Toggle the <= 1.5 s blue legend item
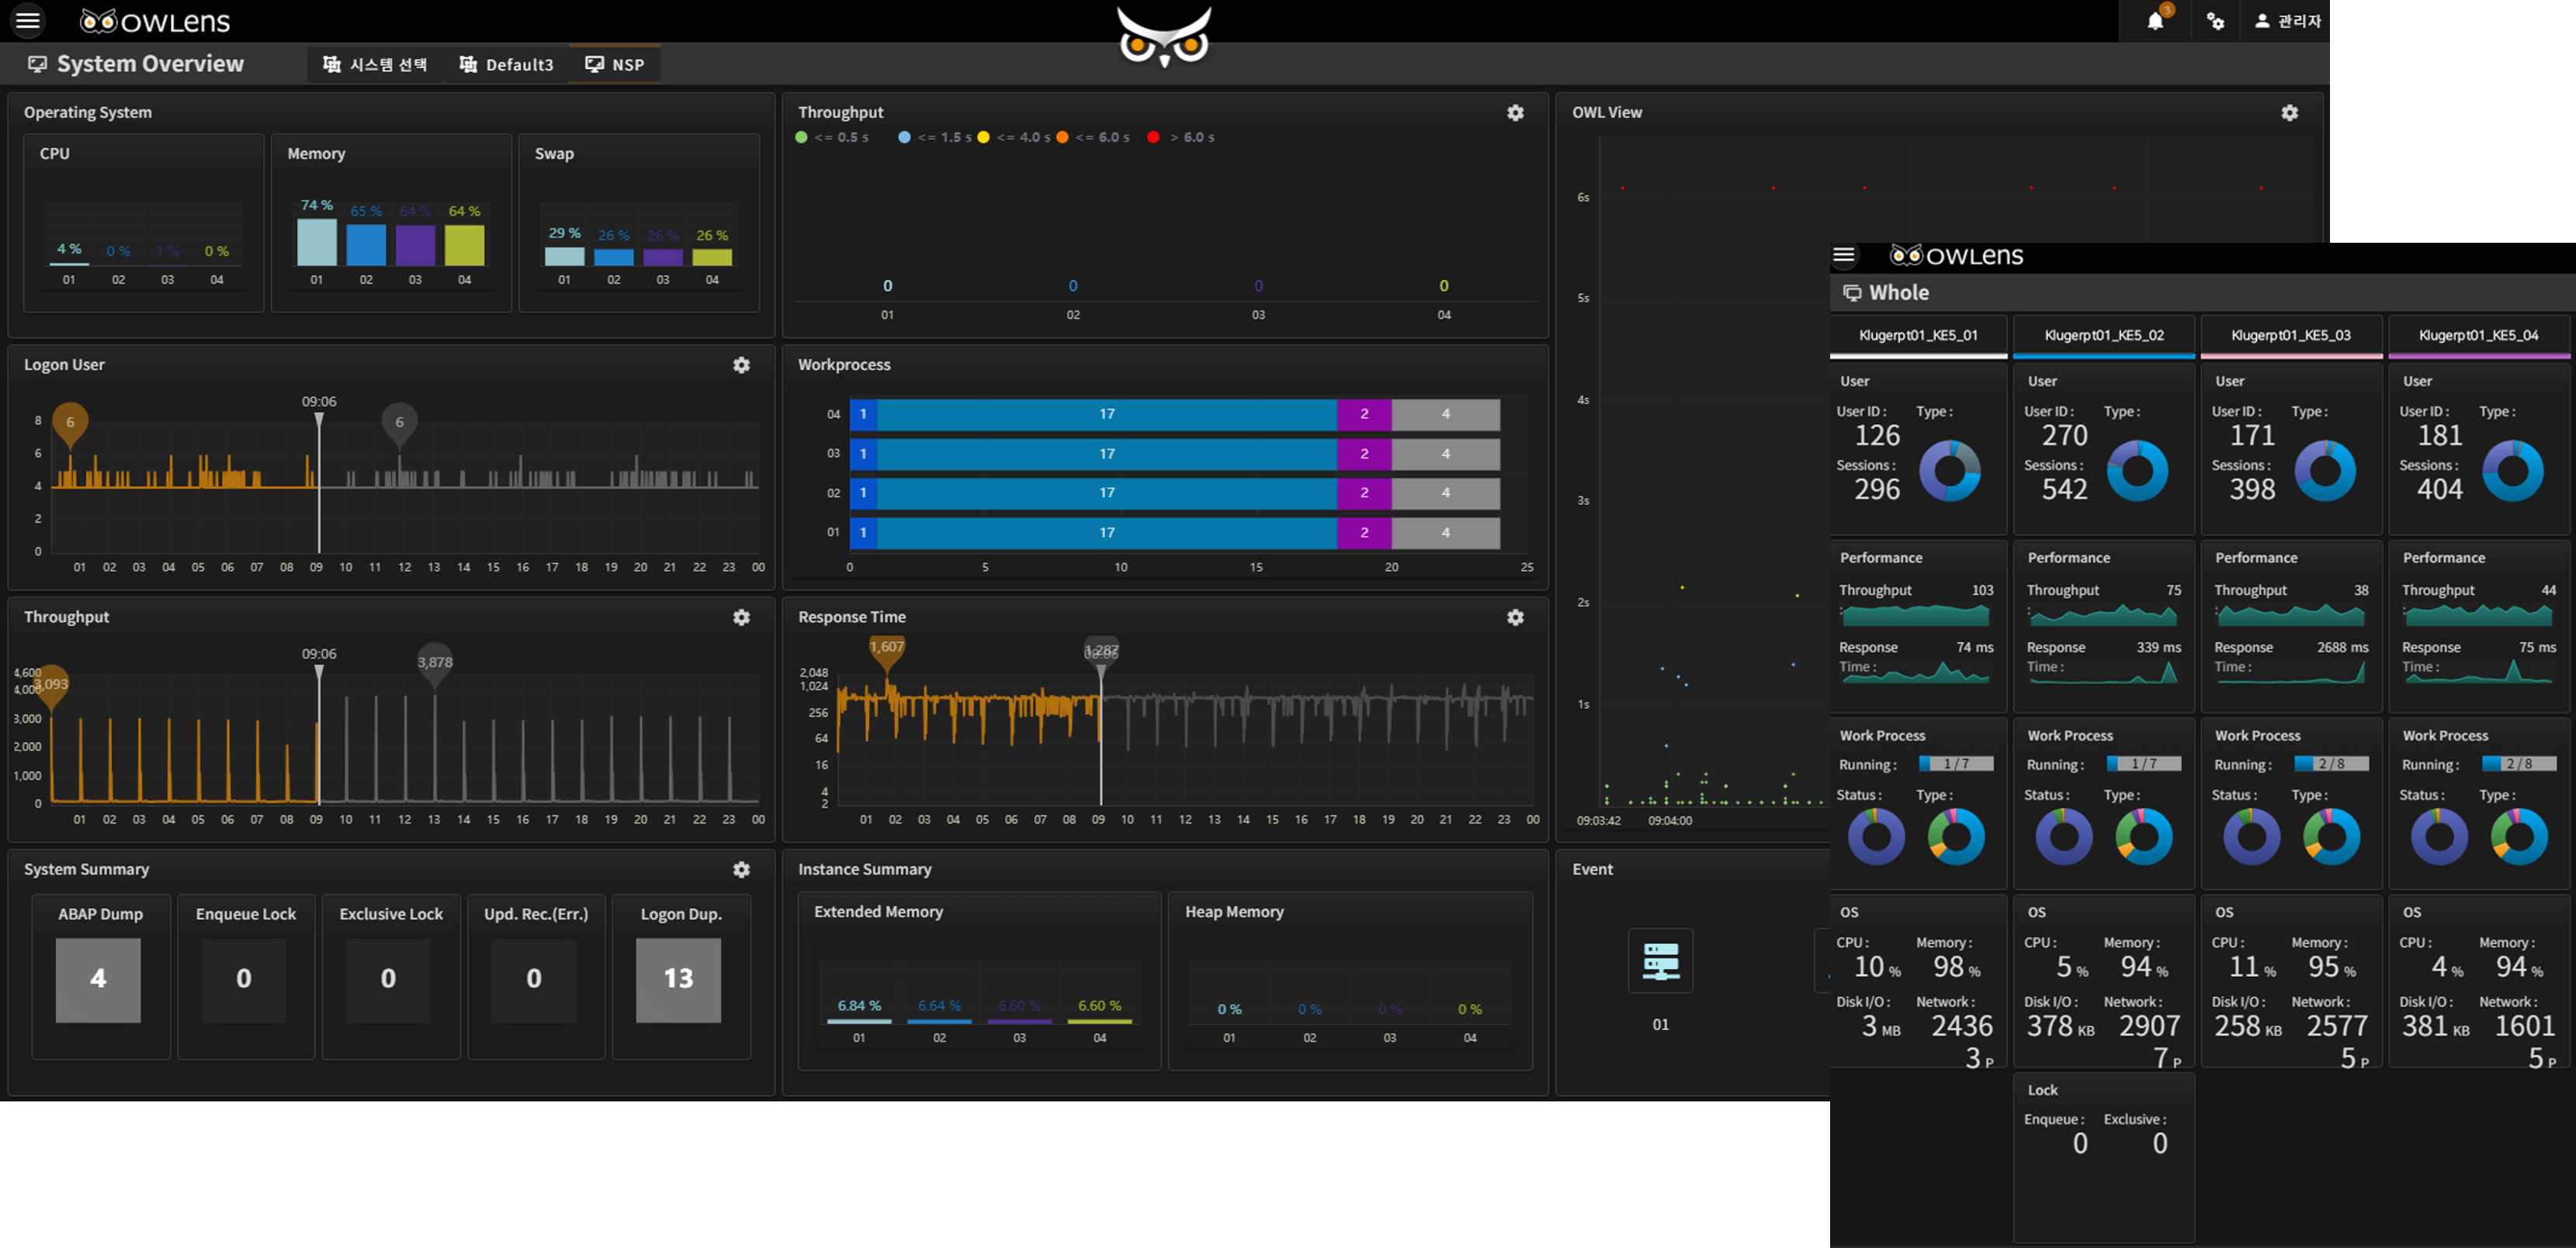Image resolution: width=2576 pixels, height=1248 pixels. point(935,138)
